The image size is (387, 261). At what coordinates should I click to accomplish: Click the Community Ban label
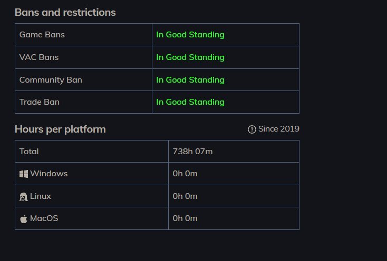pyautogui.click(x=51, y=80)
